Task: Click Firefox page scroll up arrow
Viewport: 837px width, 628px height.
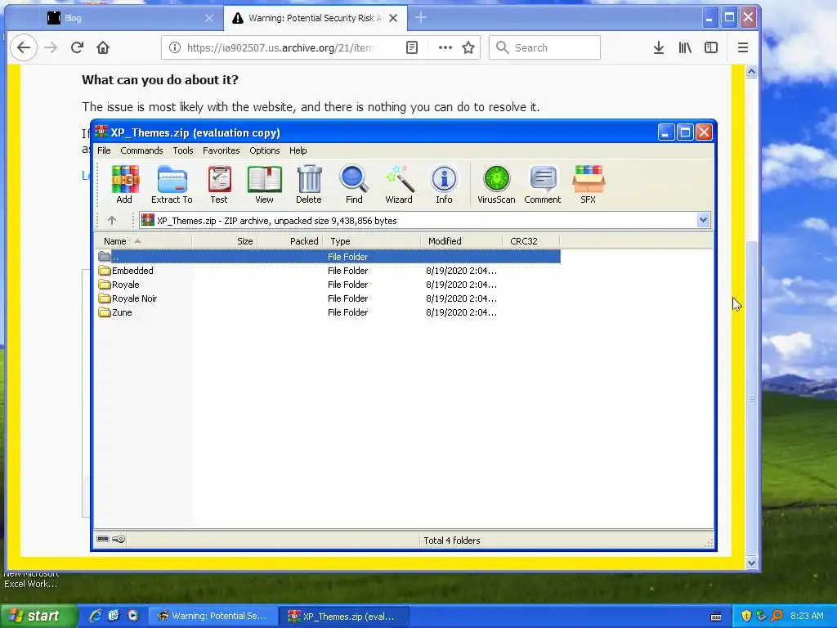Action: click(751, 72)
